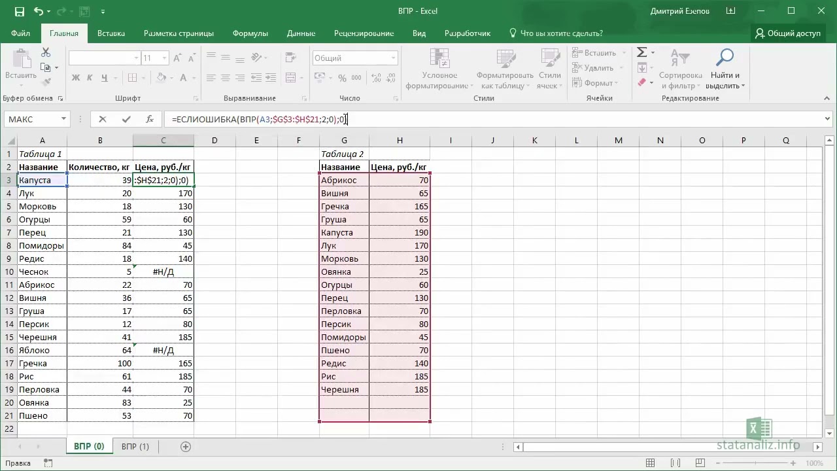Image resolution: width=837 pixels, height=471 pixels.
Task: Click the Общий доступ share button
Action: point(788,33)
